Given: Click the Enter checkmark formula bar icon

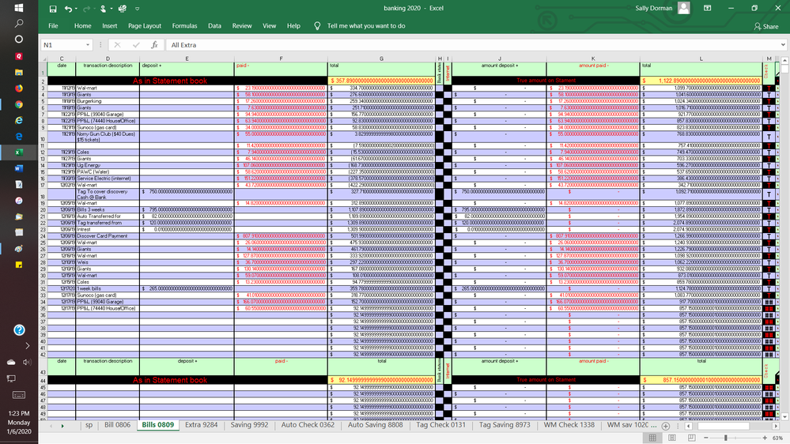Looking at the screenshot, I should 136,45.
